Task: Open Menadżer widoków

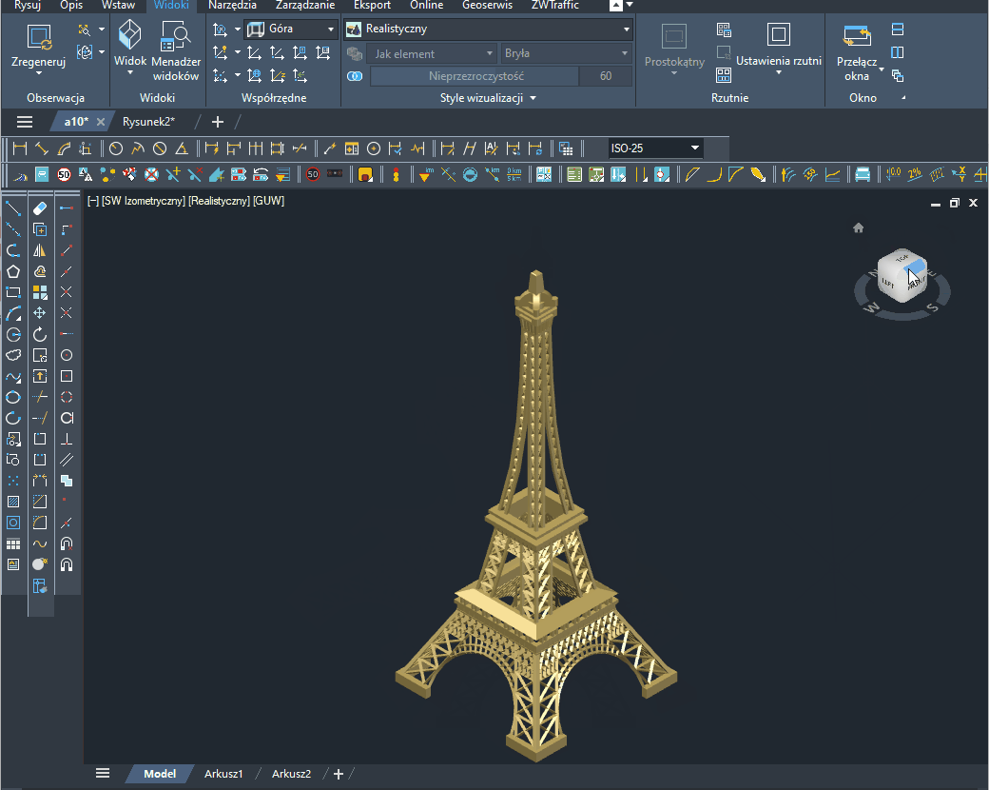Action: (x=176, y=51)
